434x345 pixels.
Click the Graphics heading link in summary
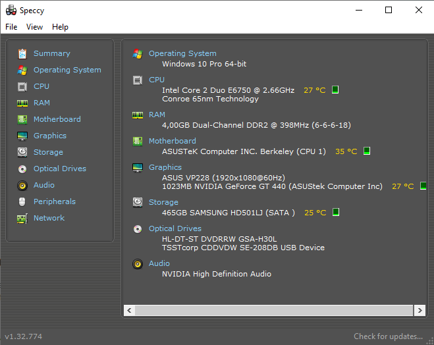[165, 167]
